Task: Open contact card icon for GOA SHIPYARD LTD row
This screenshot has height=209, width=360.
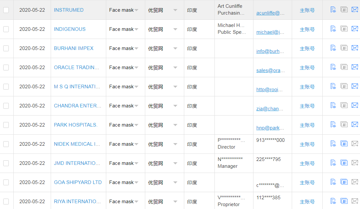Action: pos(344,182)
